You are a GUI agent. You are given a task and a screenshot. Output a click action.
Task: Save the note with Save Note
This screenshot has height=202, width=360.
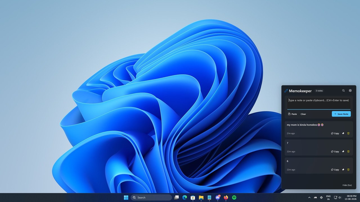pos(341,114)
